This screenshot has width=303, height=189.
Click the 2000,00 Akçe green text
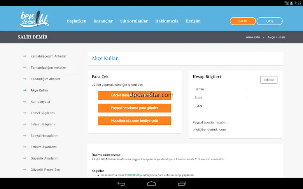click(x=134, y=175)
